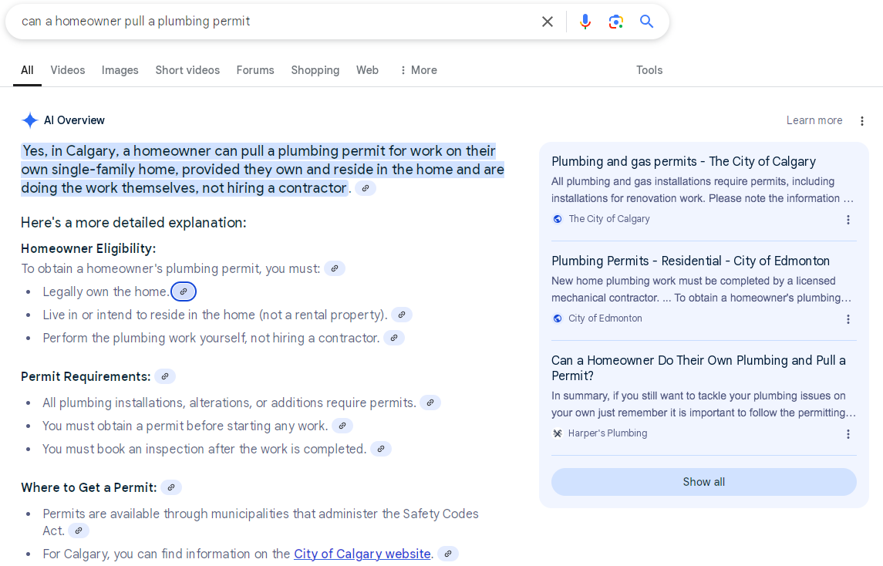
Task: Open Plumbing Permits Residential Edmonton result
Action: pyautogui.click(x=690, y=261)
